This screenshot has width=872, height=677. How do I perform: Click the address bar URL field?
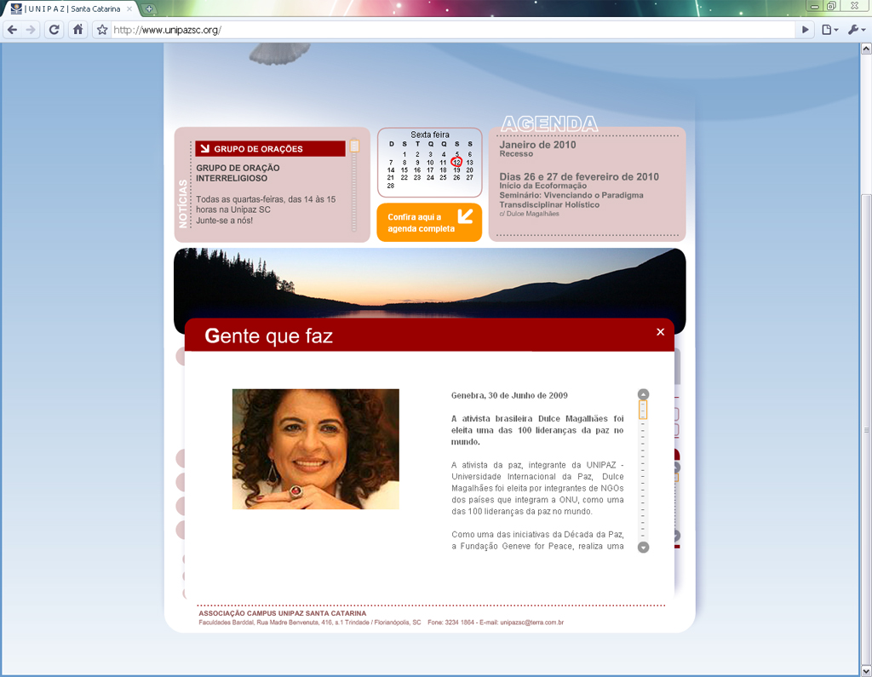pos(451,30)
